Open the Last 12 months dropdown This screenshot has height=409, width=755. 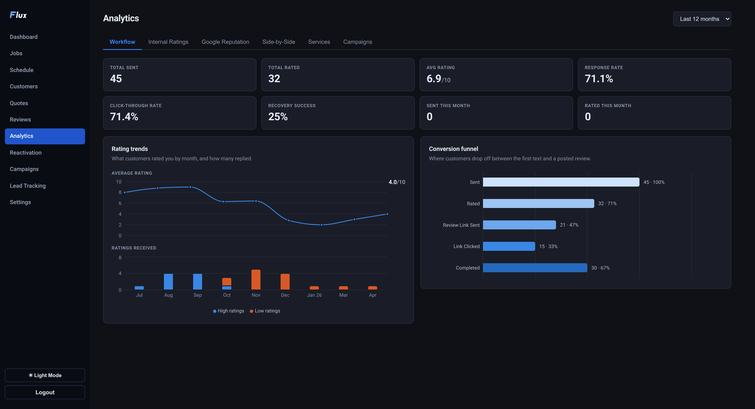coord(702,19)
